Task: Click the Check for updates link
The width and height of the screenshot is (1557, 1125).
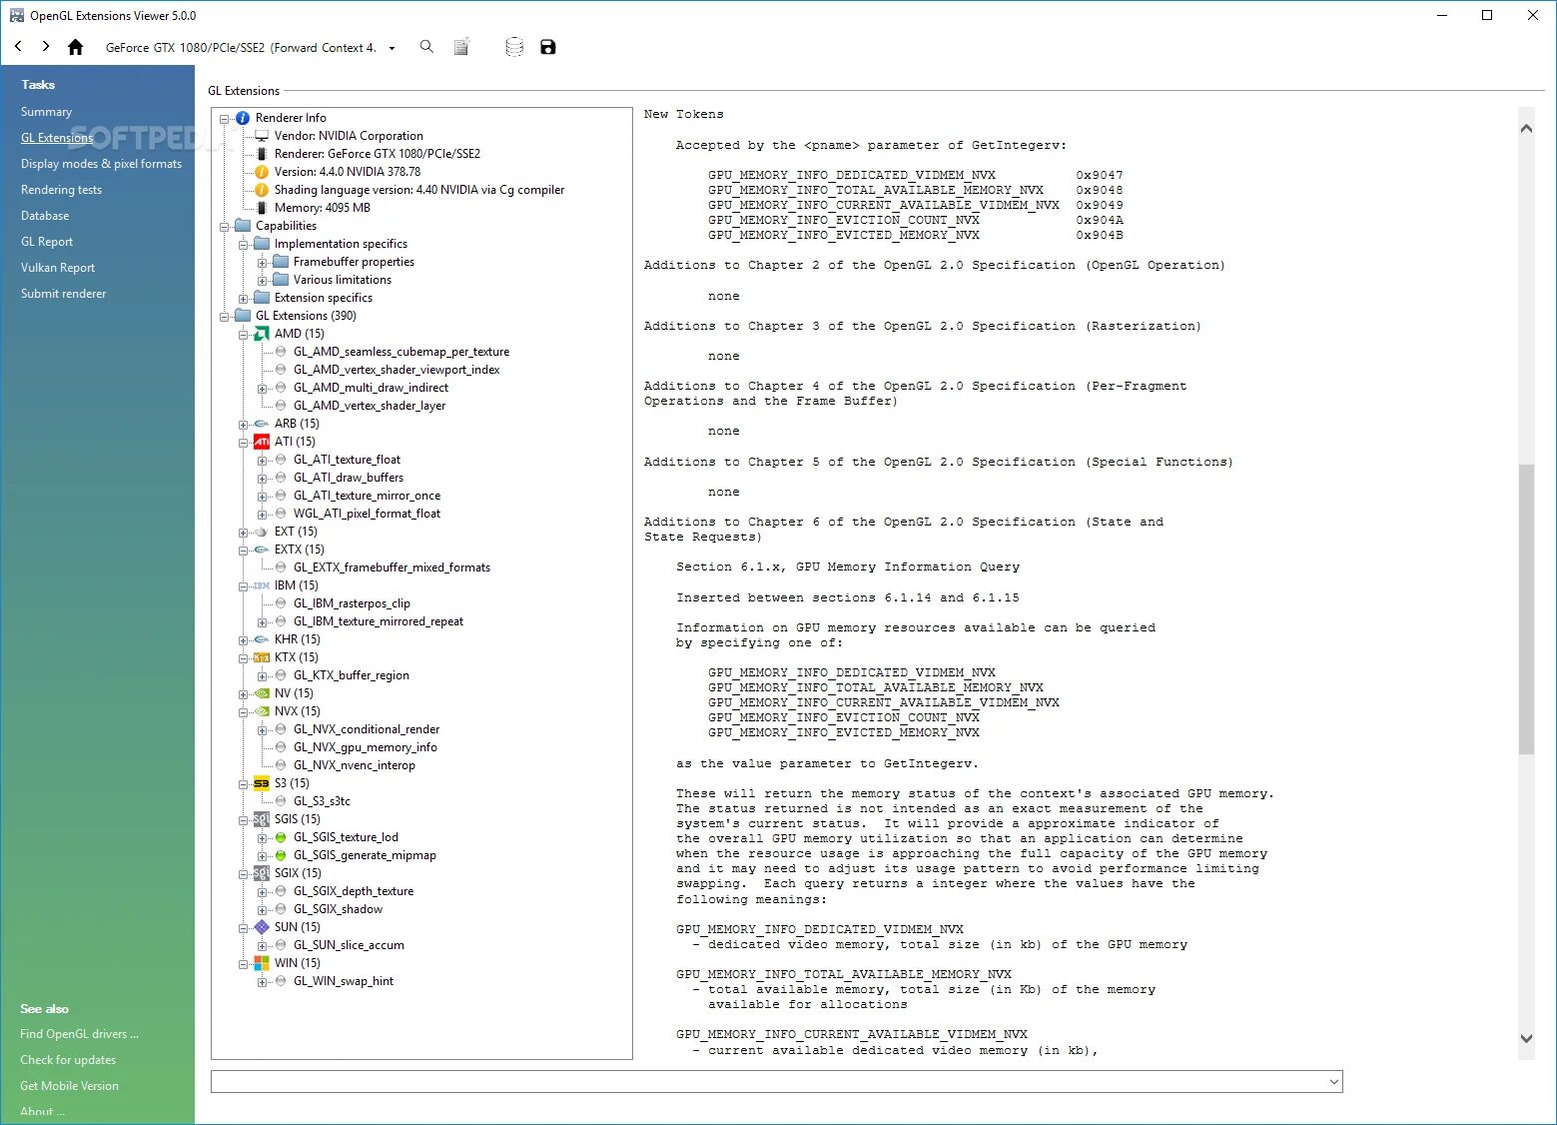Action: [x=68, y=1060]
